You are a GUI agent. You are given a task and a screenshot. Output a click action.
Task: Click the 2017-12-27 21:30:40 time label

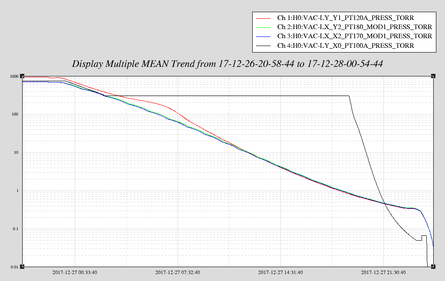click(x=383, y=272)
